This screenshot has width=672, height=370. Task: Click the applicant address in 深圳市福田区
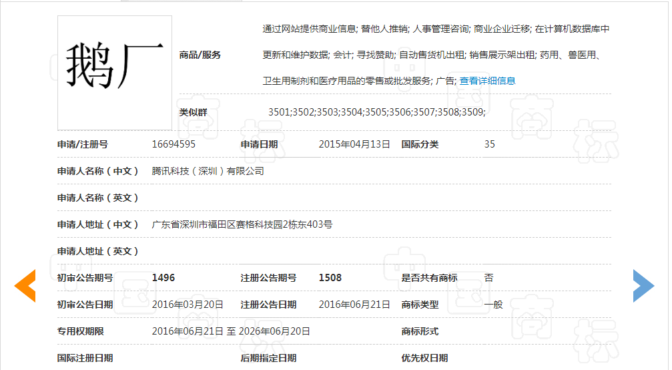242,224
